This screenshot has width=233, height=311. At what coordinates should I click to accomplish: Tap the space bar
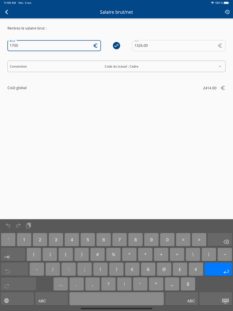(x=116, y=299)
